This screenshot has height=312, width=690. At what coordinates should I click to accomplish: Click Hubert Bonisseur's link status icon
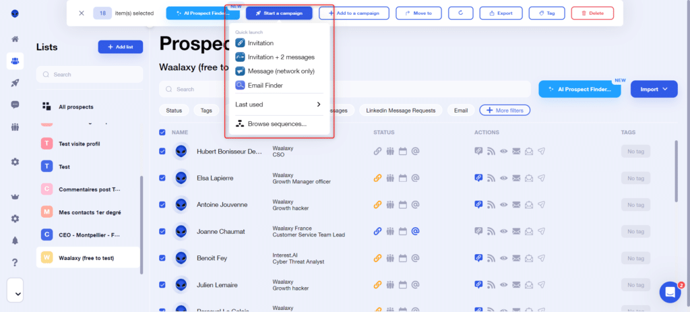(x=377, y=152)
